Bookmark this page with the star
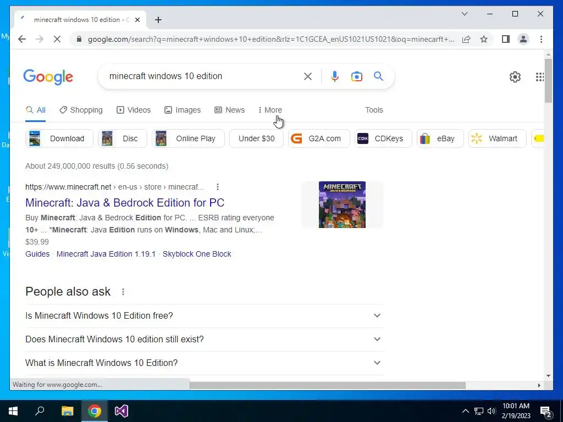This screenshot has width=563, height=422. point(484,39)
